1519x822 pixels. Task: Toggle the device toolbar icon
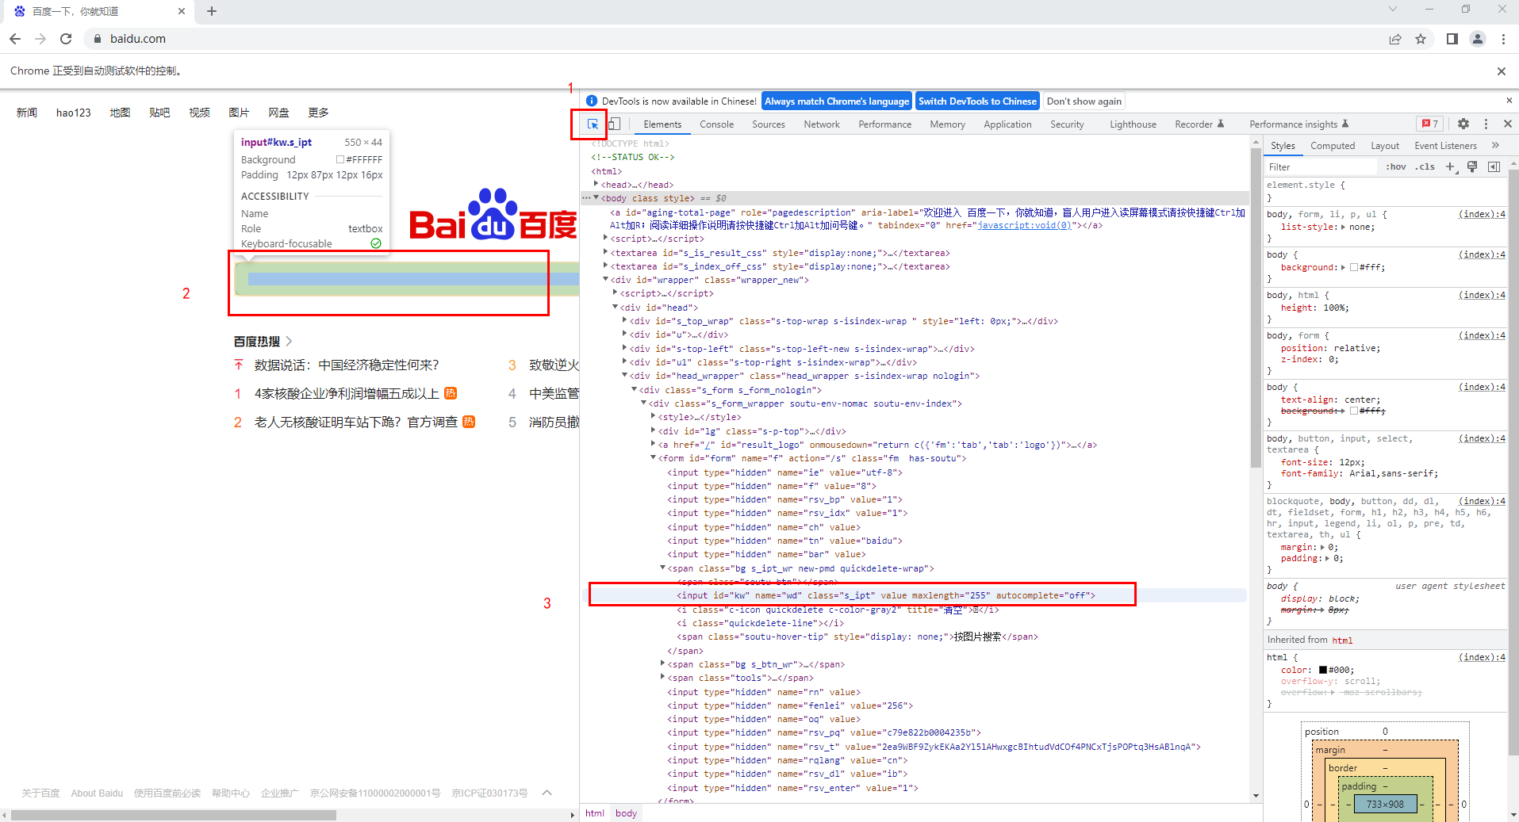[x=614, y=124]
